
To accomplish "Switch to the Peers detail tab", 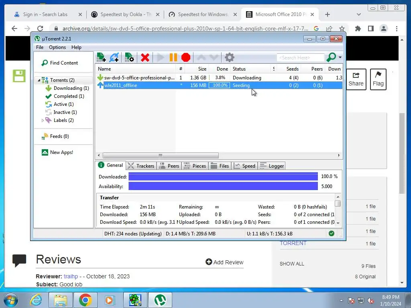I will point(169,166).
